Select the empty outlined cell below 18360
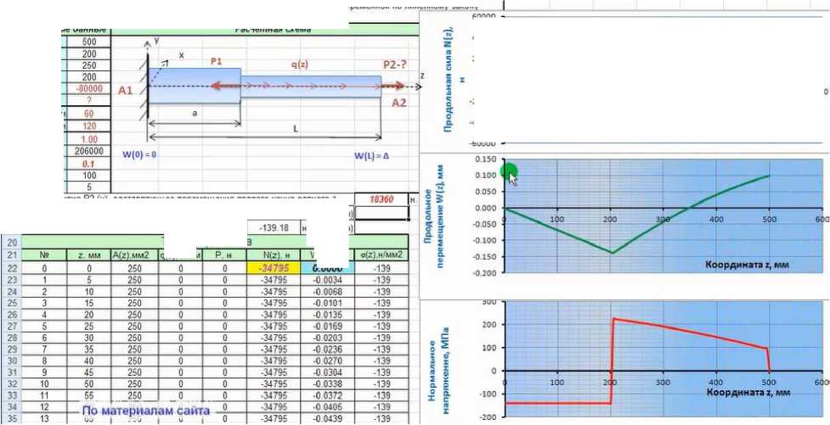The width and height of the screenshot is (830, 425). [x=381, y=213]
